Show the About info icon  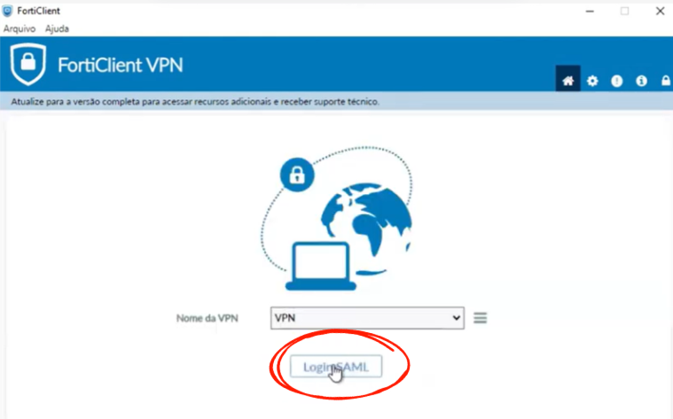click(x=641, y=81)
